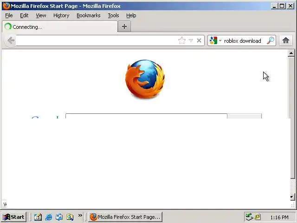
Task: Click the key tray icon
Action: (x=258, y=216)
